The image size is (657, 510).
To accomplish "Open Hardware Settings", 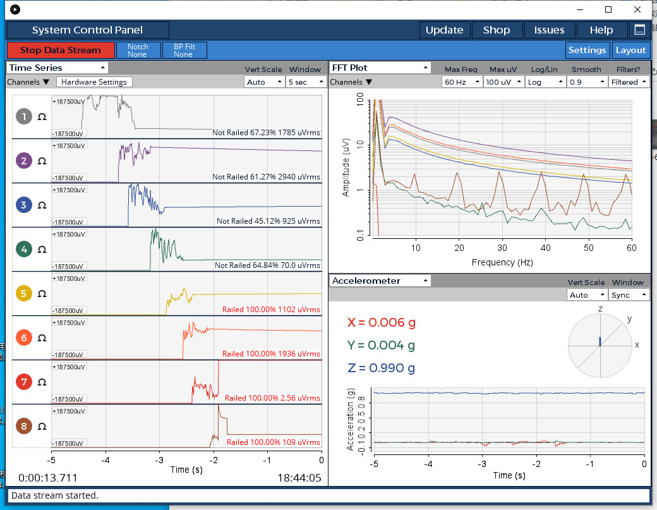I will [94, 82].
